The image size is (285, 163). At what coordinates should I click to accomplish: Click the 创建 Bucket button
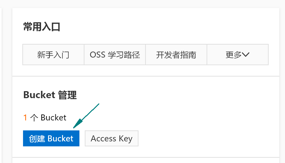(x=51, y=138)
